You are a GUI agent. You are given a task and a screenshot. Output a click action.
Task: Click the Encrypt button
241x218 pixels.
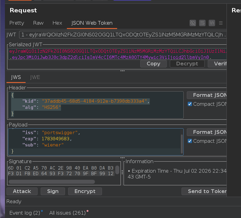tap(85, 191)
